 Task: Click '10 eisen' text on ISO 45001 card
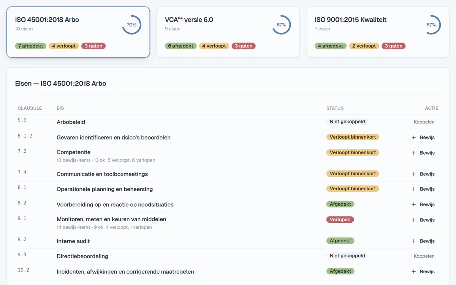tap(24, 29)
